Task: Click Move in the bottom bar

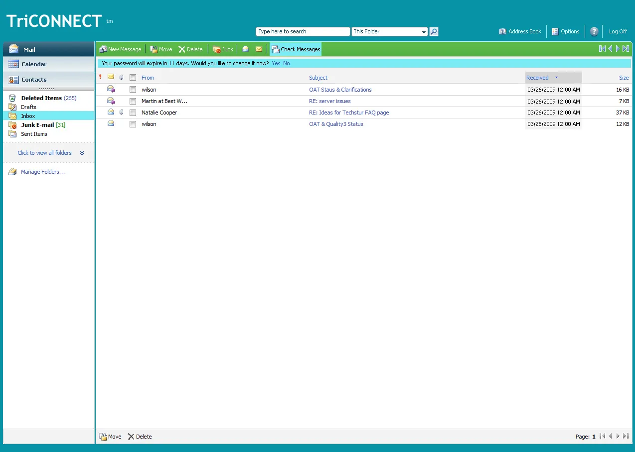Action: click(x=110, y=437)
